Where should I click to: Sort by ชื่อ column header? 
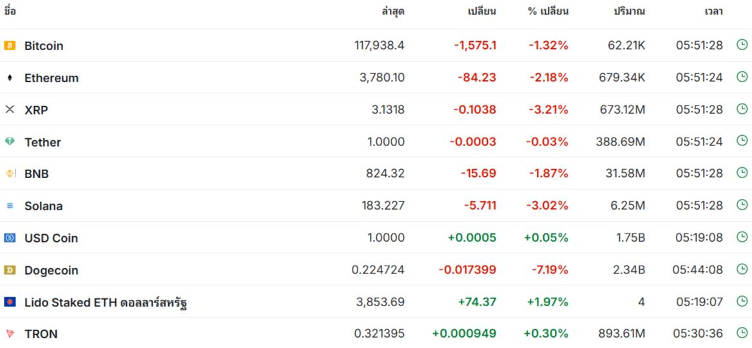pyautogui.click(x=10, y=12)
